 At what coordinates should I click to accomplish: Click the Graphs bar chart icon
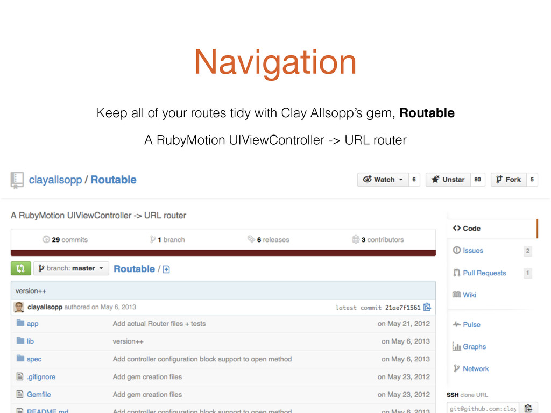tap(456, 347)
